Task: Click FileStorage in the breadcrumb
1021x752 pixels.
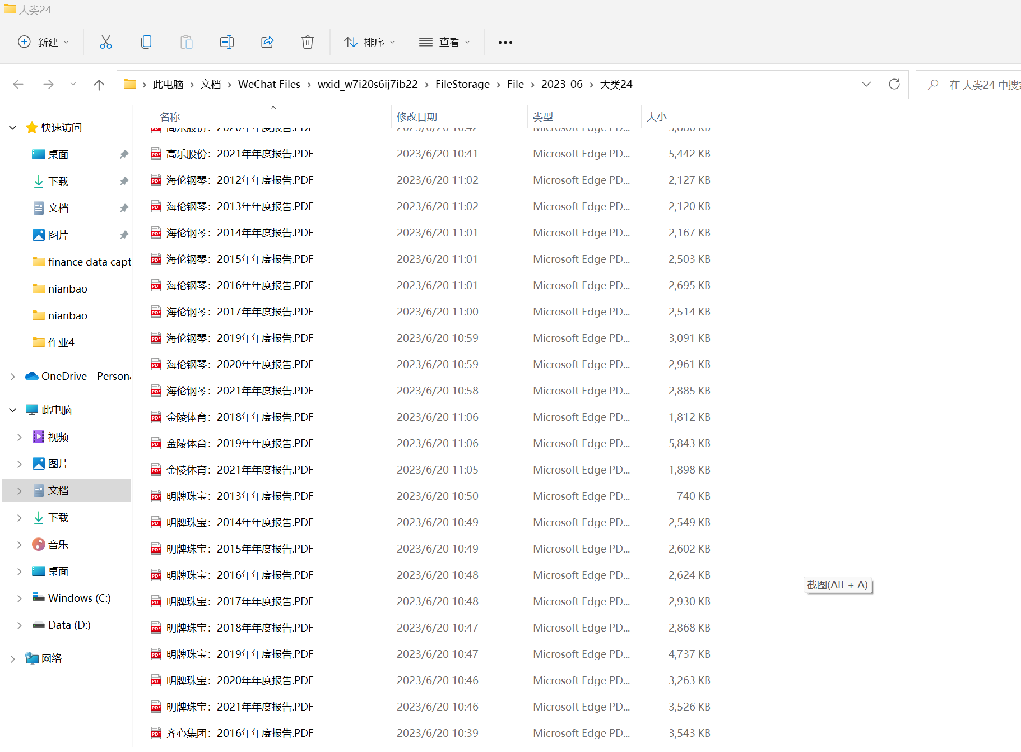Action: click(462, 84)
